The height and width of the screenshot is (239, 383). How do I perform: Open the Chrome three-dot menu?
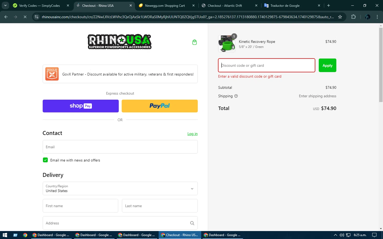(377, 17)
